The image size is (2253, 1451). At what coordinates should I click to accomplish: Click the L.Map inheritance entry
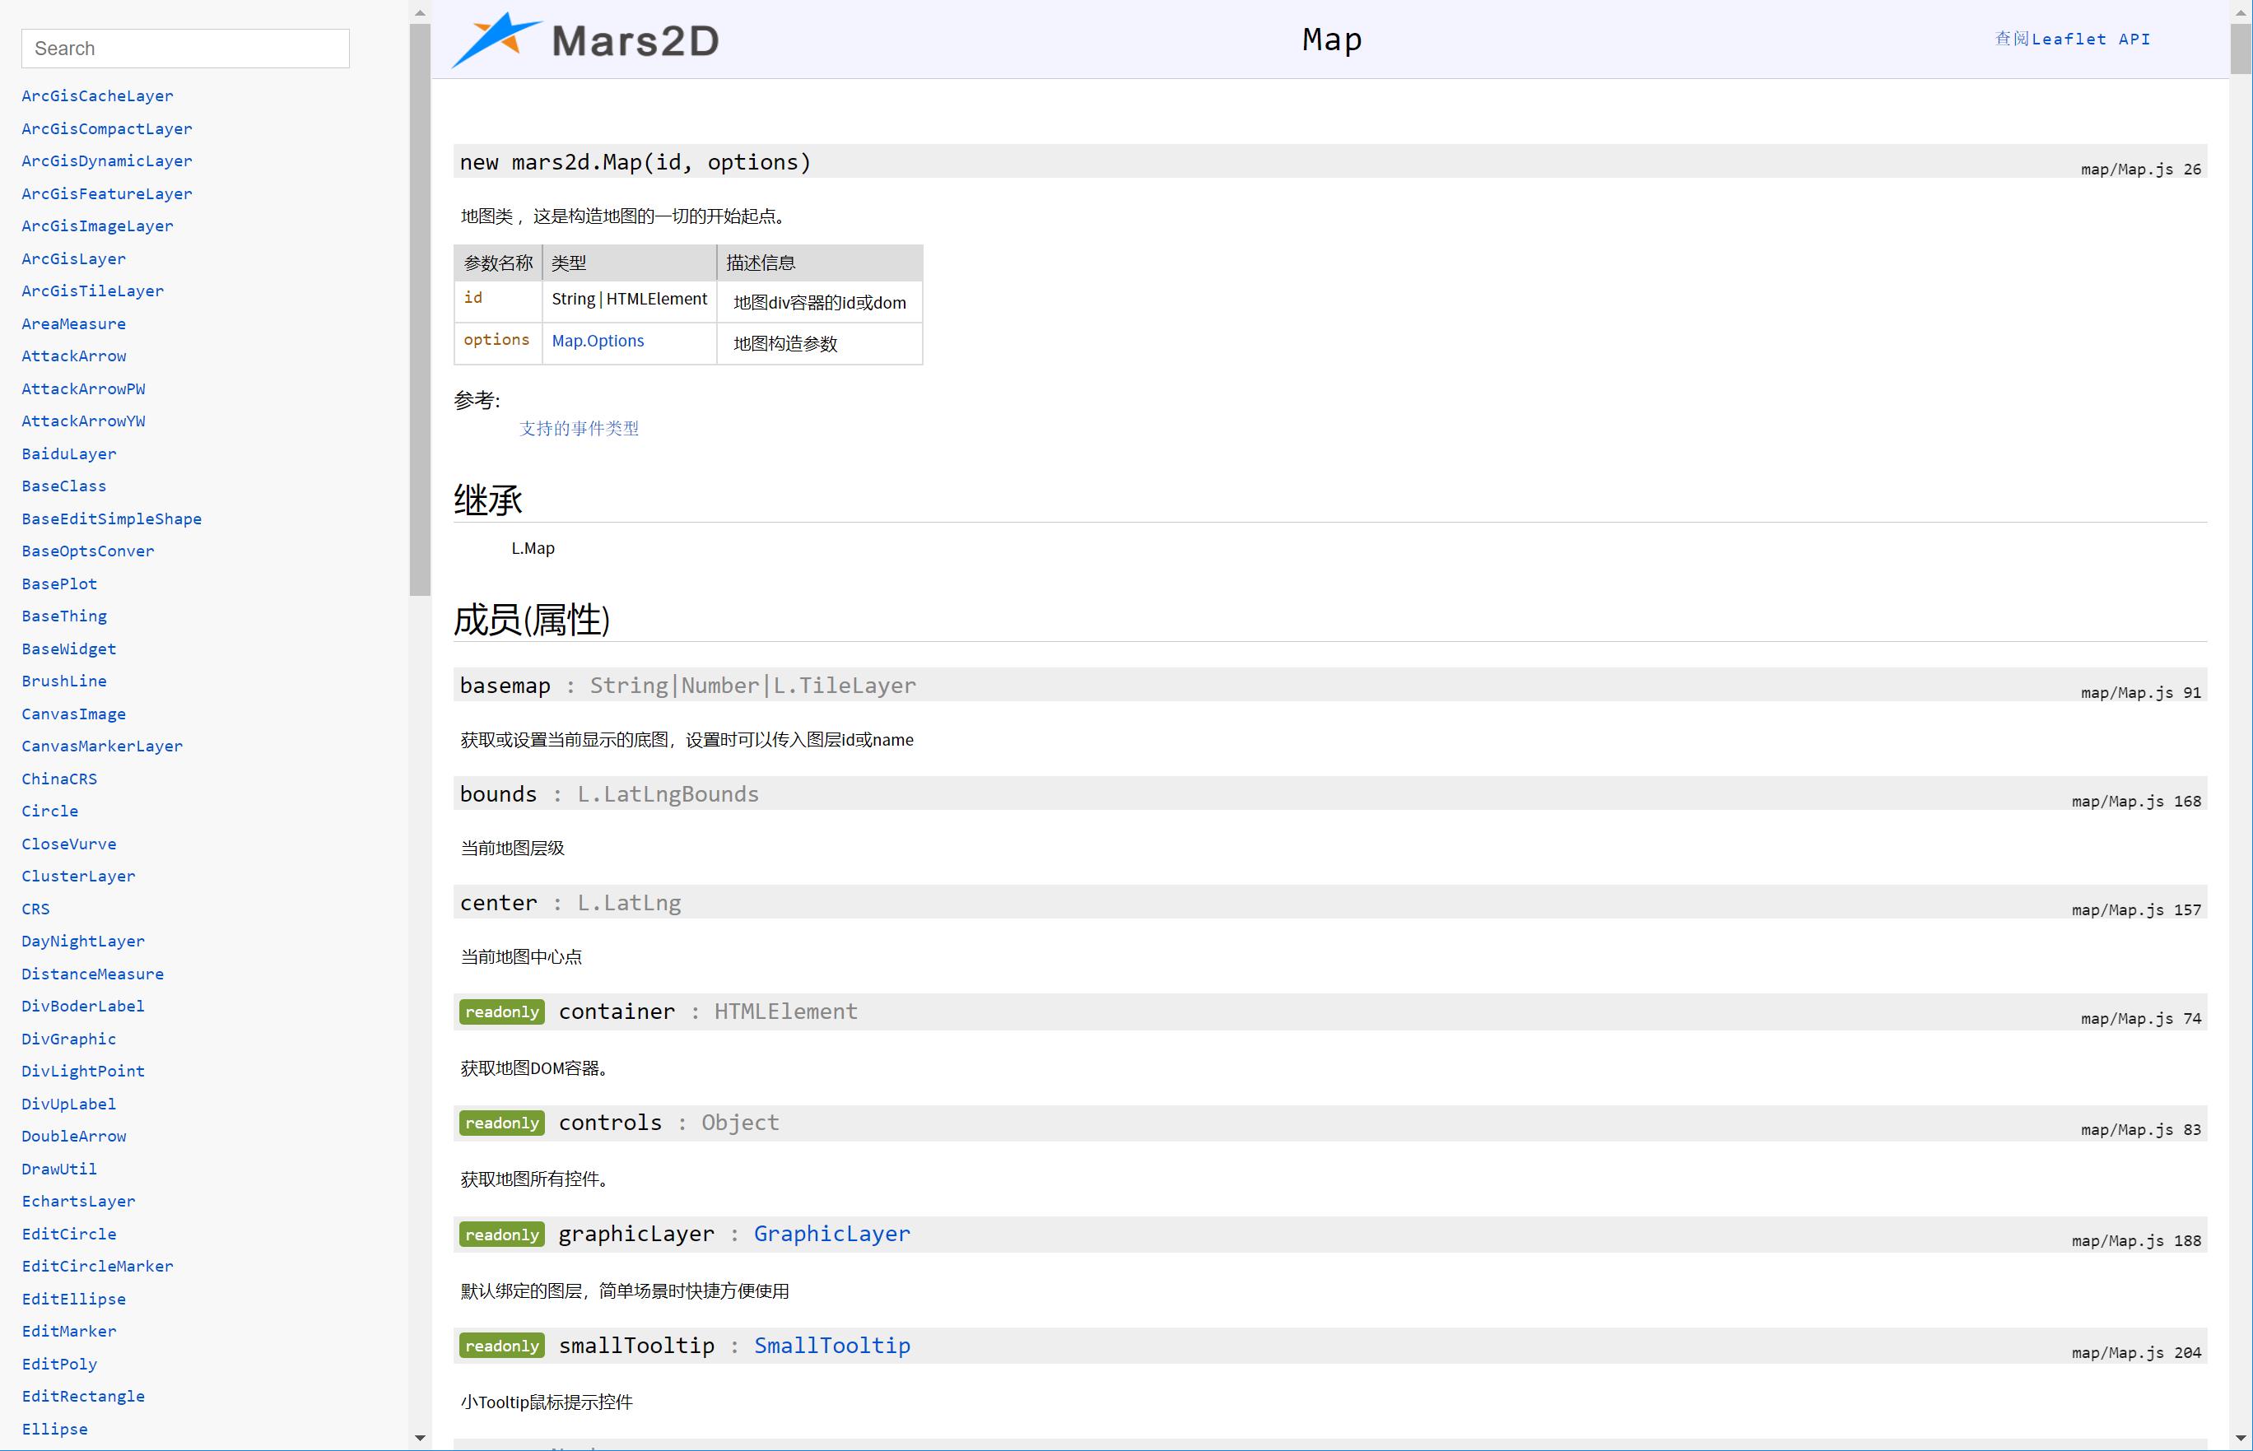tap(533, 547)
